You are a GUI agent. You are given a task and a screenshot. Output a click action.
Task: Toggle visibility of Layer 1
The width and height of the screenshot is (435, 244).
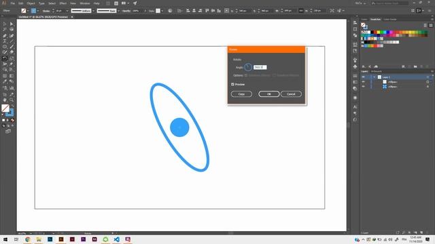click(x=363, y=77)
